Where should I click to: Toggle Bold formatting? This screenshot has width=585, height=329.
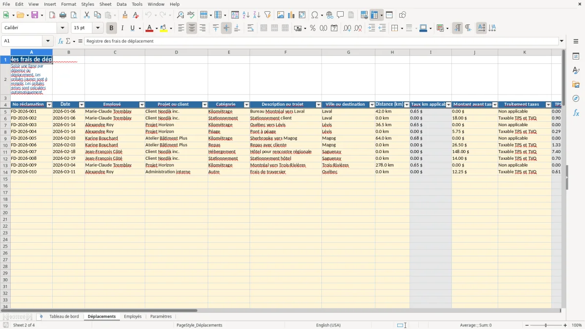[x=112, y=28]
